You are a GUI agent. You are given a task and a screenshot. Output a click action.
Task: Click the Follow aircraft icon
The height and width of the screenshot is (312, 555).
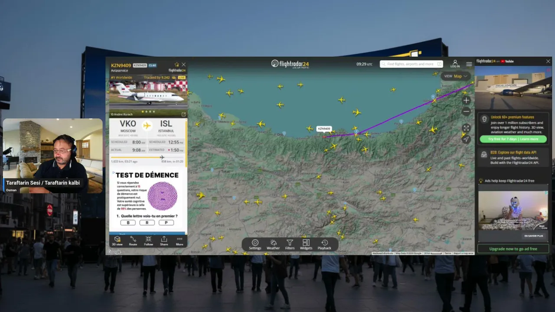148,241
